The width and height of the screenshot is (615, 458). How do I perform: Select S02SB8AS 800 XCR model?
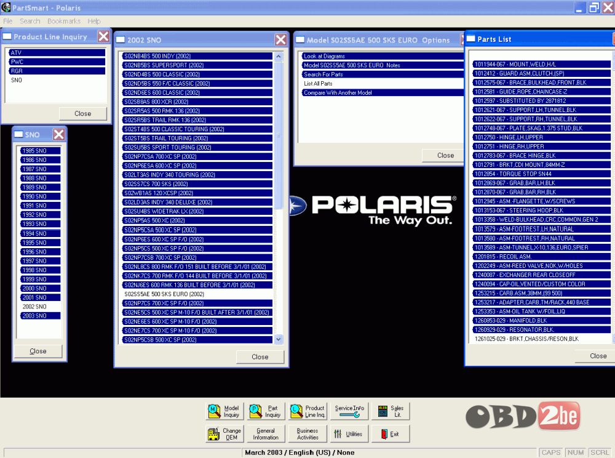(x=197, y=102)
